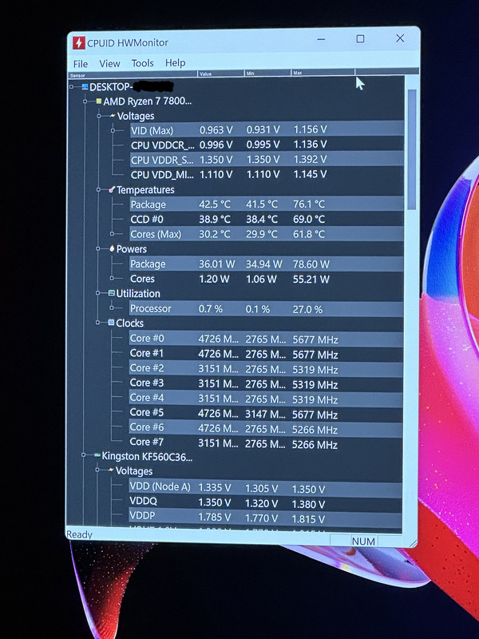The width and height of the screenshot is (479, 639).
Task: Click the CPU Voltages lightning icon
Action: point(113,116)
